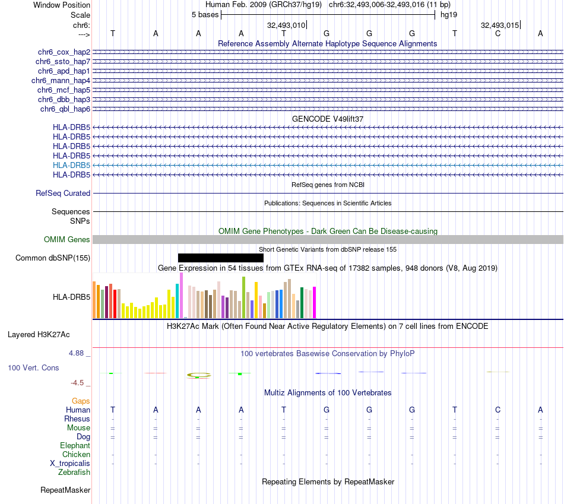This screenshot has height=504, width=564.
Task: Select the X_tropicalis species row label
Action: (x=70, y=464)
